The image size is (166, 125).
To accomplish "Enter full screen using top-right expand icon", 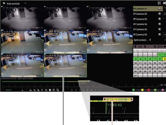I will (x=159, y=3).
